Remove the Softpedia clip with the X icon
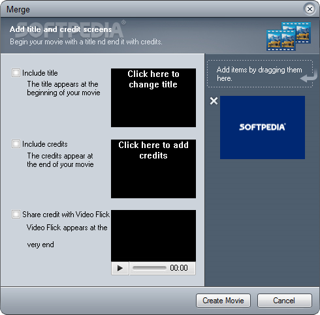 pos(214,101)
